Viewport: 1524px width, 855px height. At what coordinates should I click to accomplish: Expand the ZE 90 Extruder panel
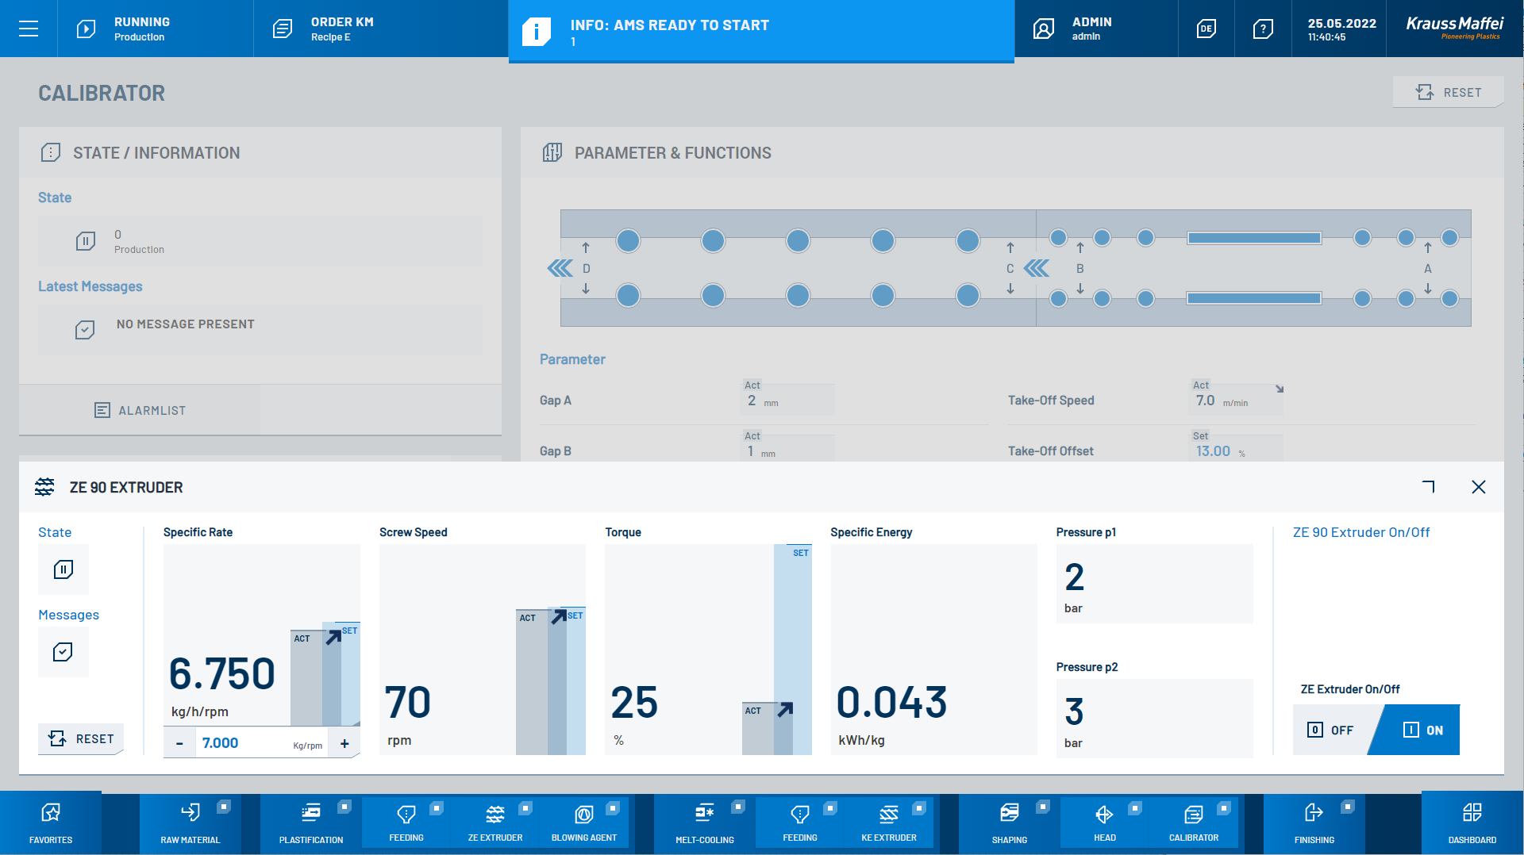pyautogui.click(x=1429, y=487)
